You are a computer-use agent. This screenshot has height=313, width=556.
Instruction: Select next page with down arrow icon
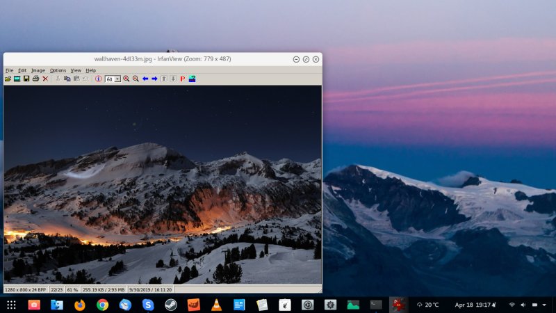(x=173, y=79)
